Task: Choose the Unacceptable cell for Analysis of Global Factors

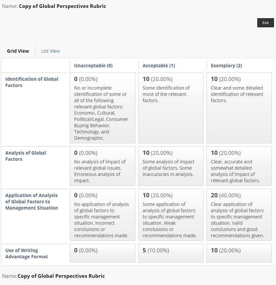Action: tap(102, 166)
